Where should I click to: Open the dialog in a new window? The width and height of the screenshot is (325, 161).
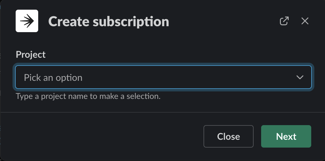click(x=284, y=21)
